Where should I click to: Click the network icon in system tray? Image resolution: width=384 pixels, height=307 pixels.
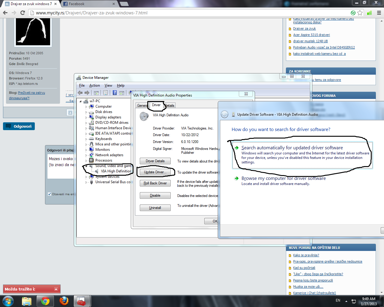click(x=354, y=301)
